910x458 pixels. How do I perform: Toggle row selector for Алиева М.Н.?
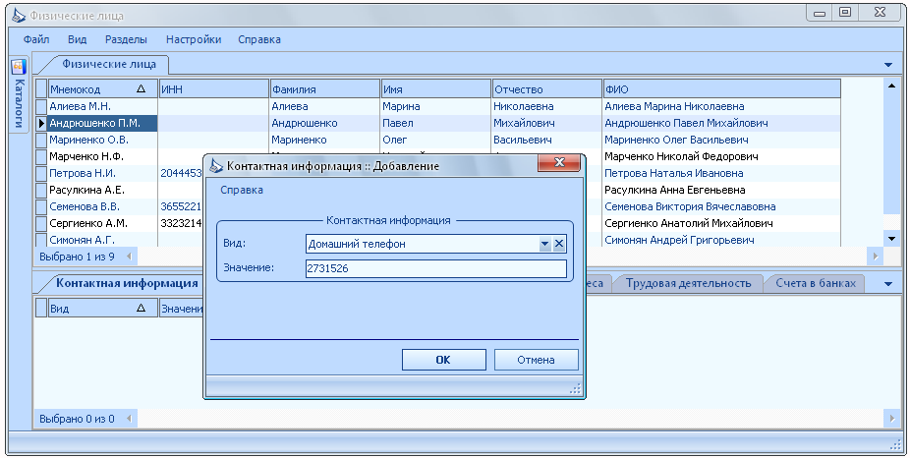click(x=41, y=106)
